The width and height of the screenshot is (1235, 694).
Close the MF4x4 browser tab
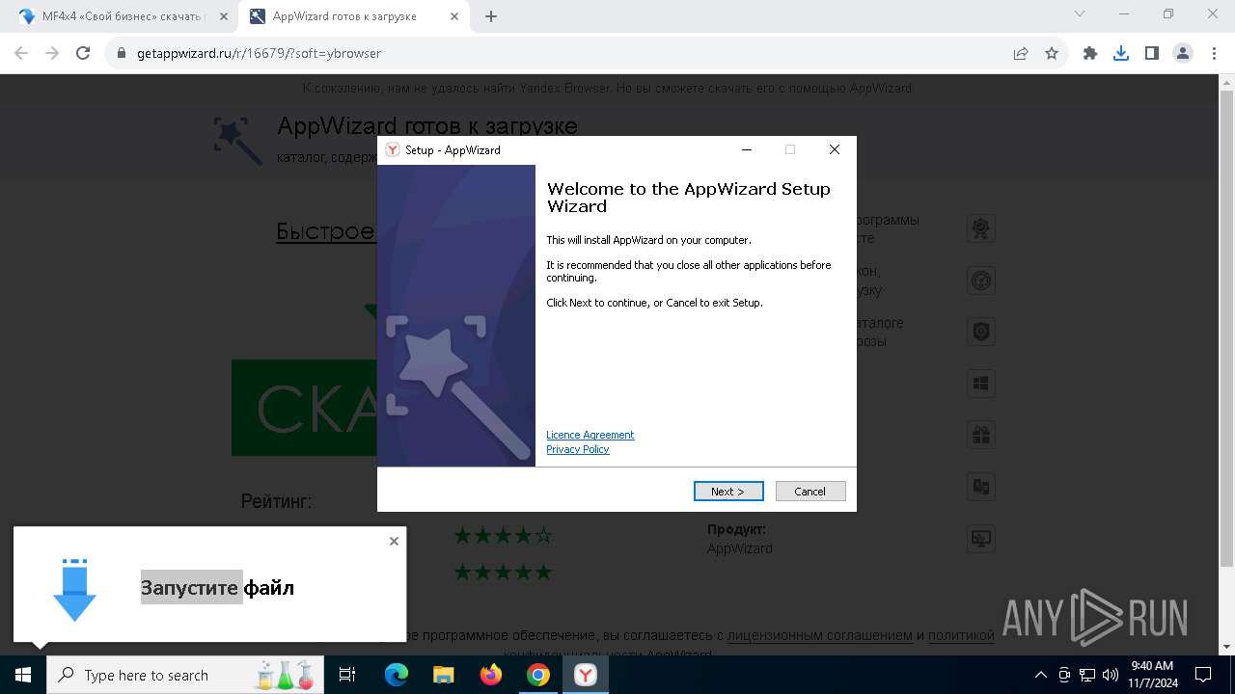click(x=223, y=16)
